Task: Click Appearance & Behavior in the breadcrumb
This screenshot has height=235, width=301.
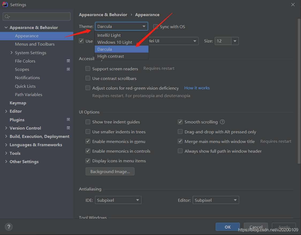Action: coord(103,15)
